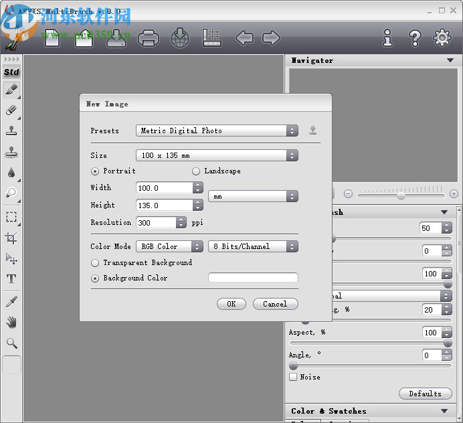This screenshot has height=423, width=463.
Task: Select the Text tool
Action: [x=11, y=279]
